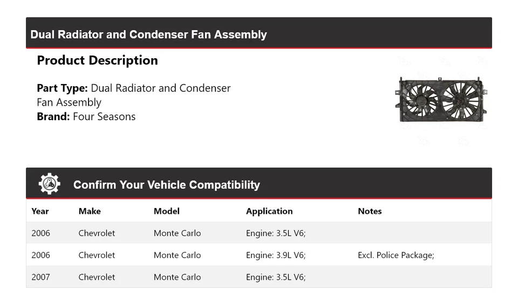This screenshot has width=518, height=305.
Task: Click the gear icon in the compatibility header
Action: pyautogui.click(x=49, y=184)
